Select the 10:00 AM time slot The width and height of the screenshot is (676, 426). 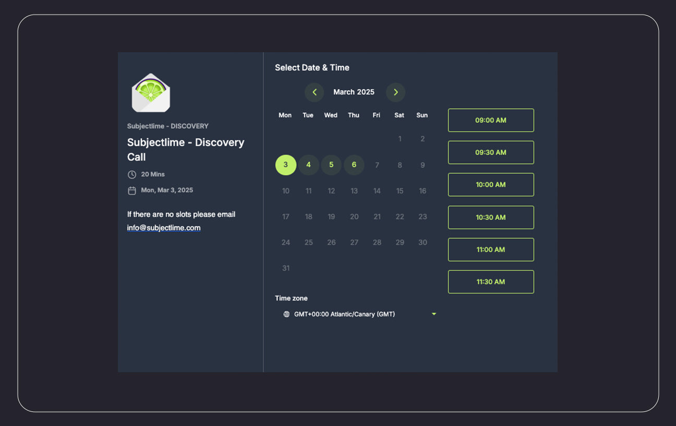pyautogui.click(x=490, y=185)
